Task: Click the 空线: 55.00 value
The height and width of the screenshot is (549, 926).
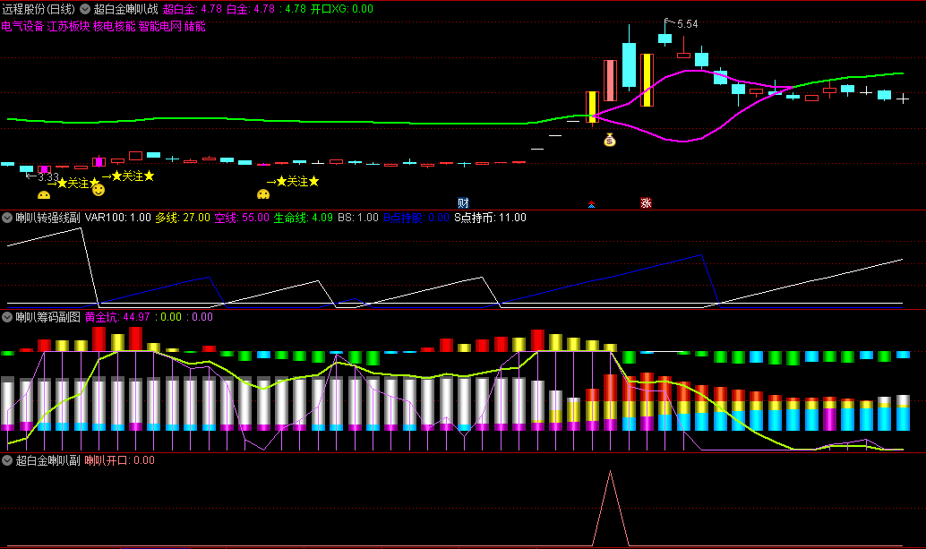Action: [x=242, y=218]
